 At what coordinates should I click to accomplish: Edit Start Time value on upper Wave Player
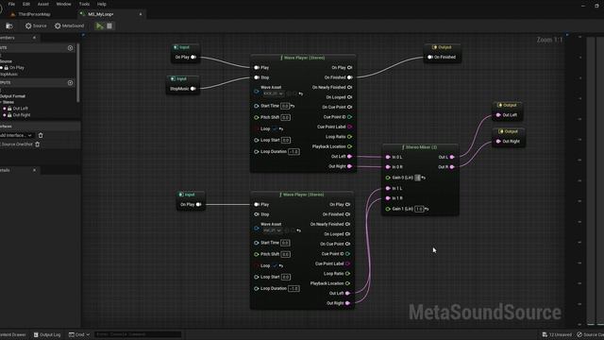click(285, 106)
